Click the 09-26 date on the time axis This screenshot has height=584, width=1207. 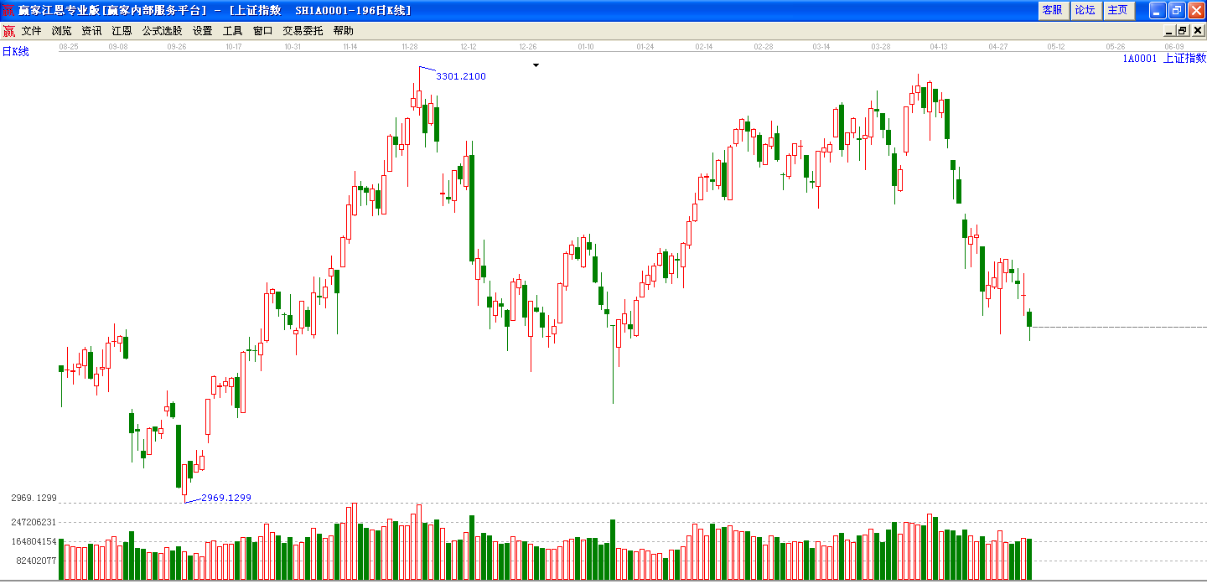(x=177, y=47)
